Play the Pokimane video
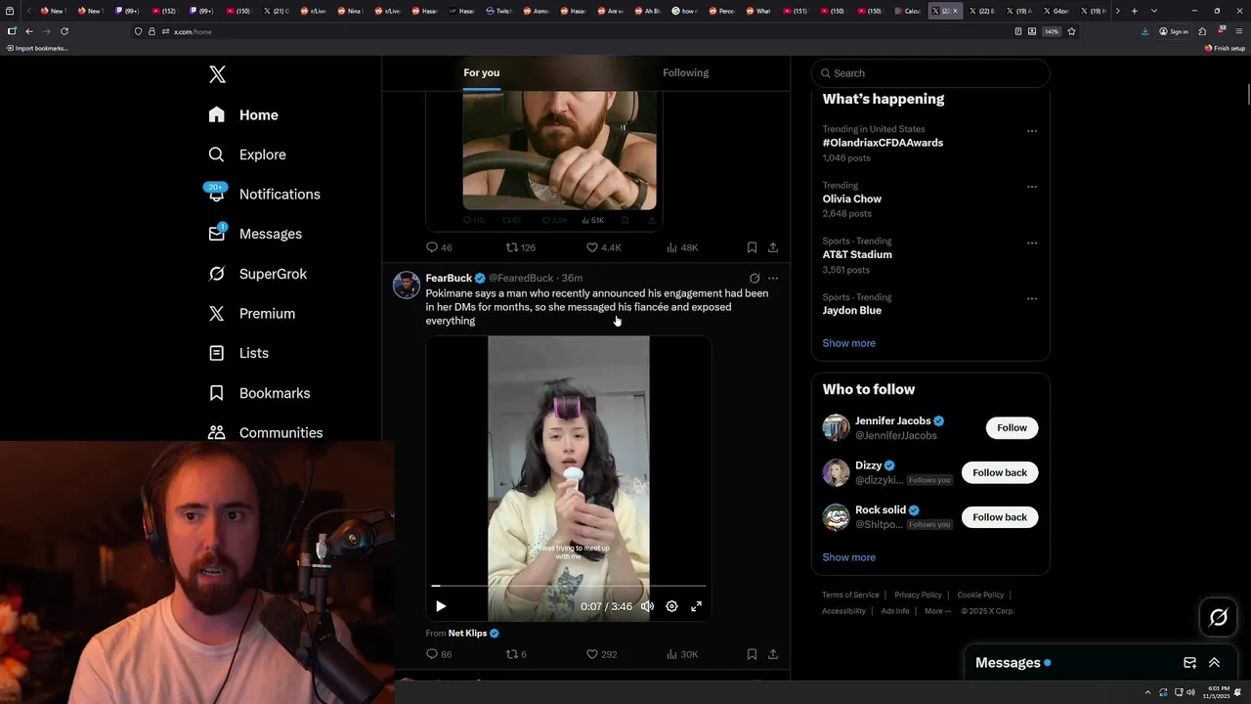The height and width of the screenshot is (704, 1251). 441,606
